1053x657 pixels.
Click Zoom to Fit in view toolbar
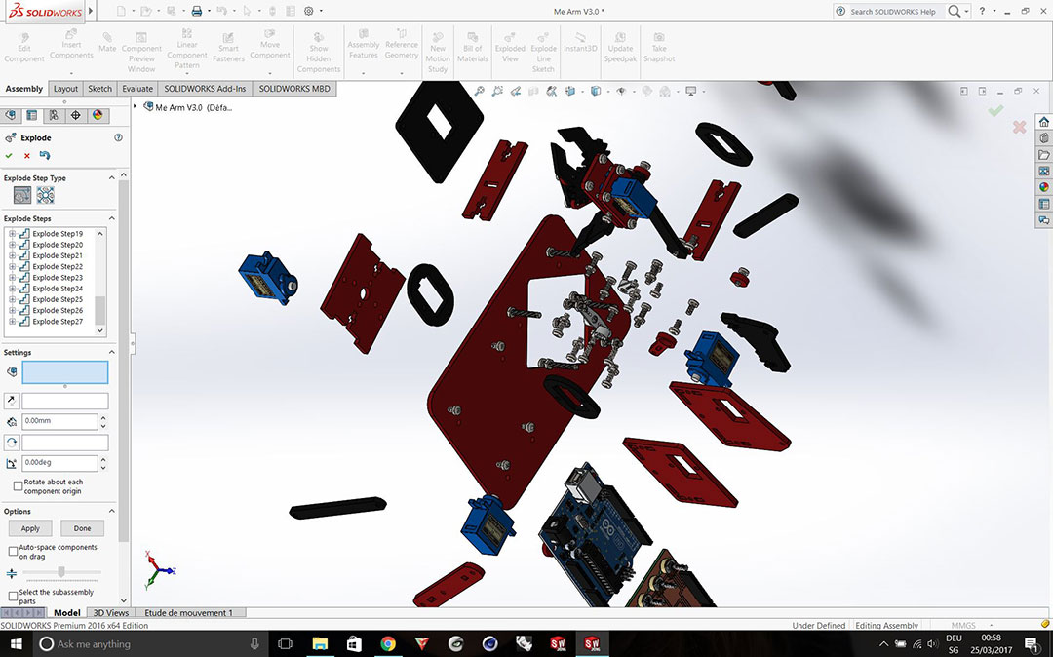479,92
